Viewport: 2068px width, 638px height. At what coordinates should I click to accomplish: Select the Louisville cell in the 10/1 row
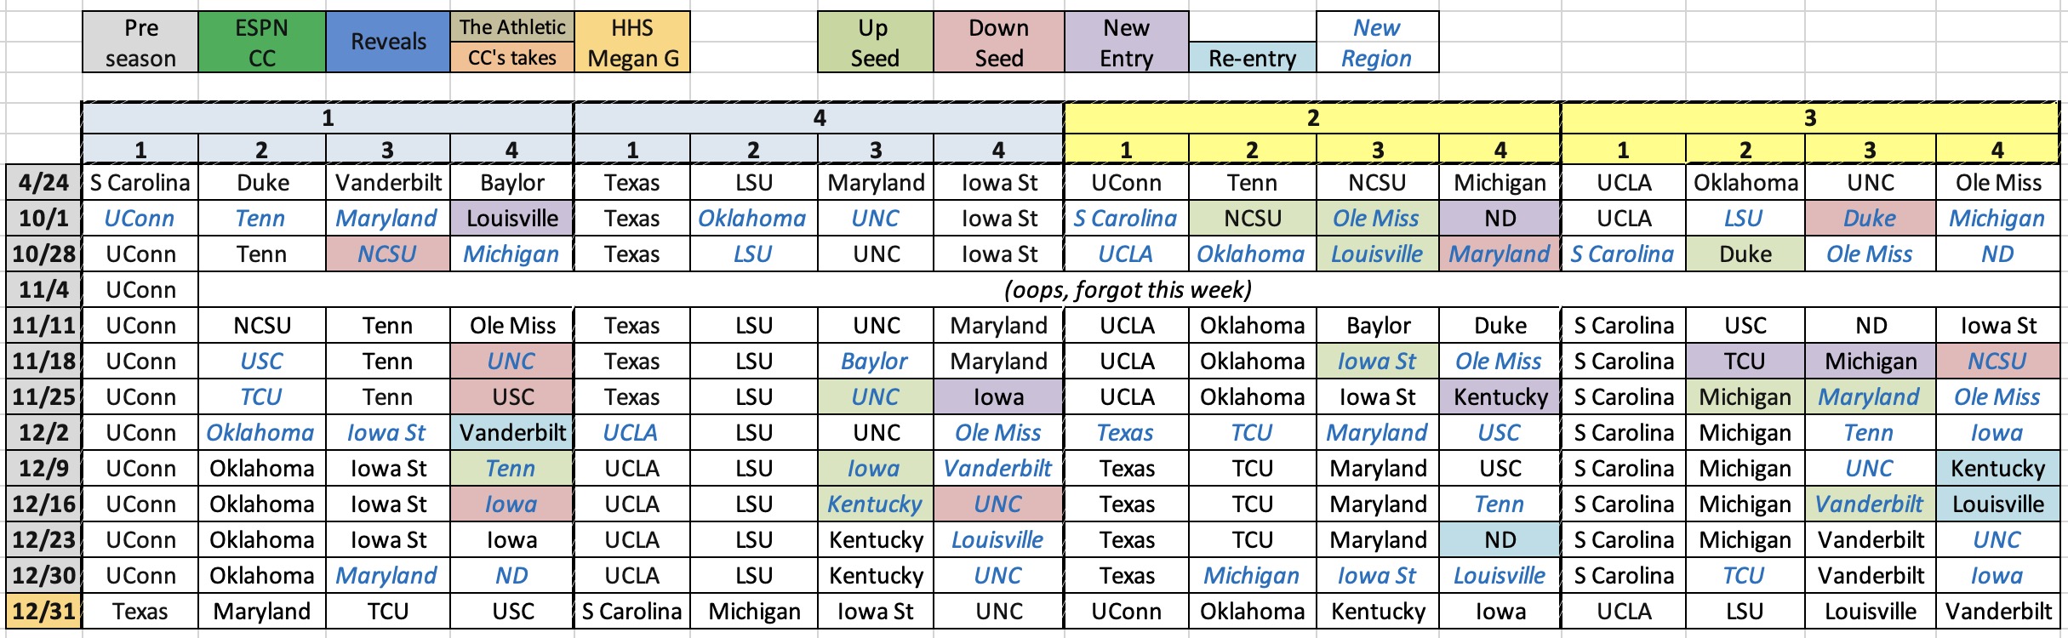512,219
